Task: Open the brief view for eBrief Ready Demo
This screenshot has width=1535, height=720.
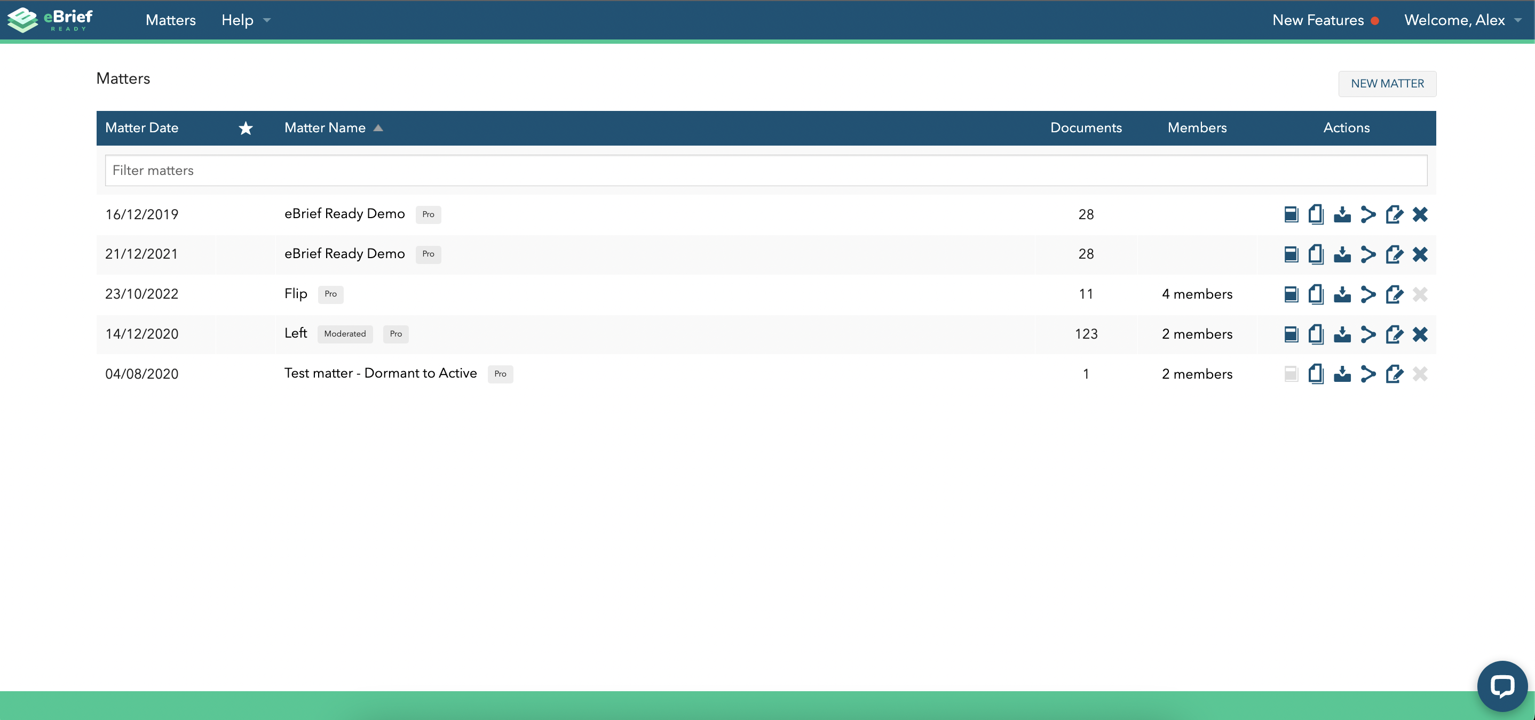Action: [x=1291, y=214]
